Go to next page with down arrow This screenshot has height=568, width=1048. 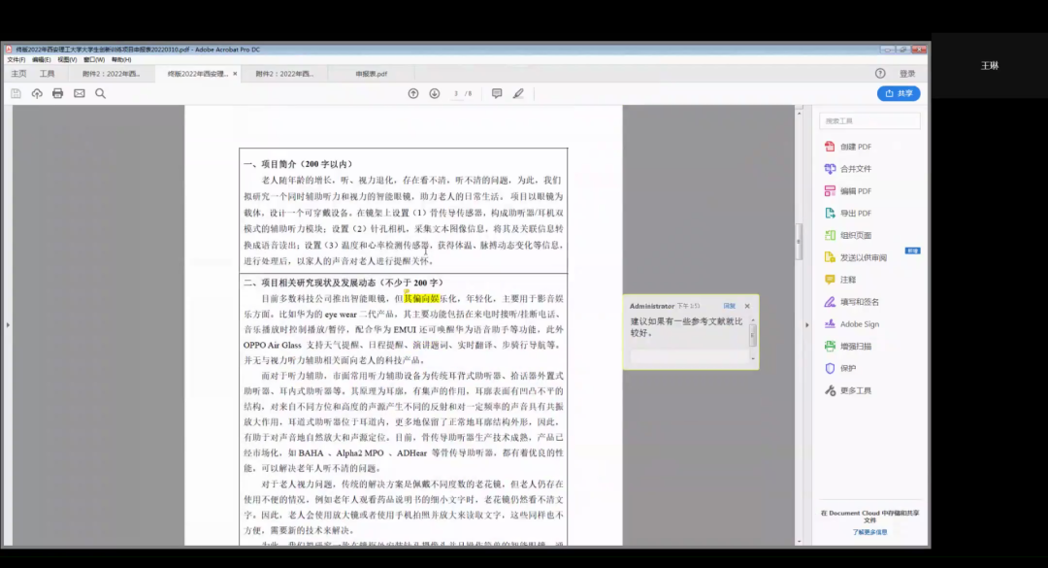point(434,93)
